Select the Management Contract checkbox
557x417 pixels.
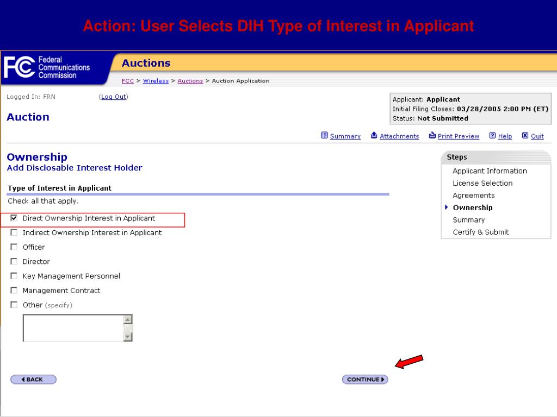(14, 290)
